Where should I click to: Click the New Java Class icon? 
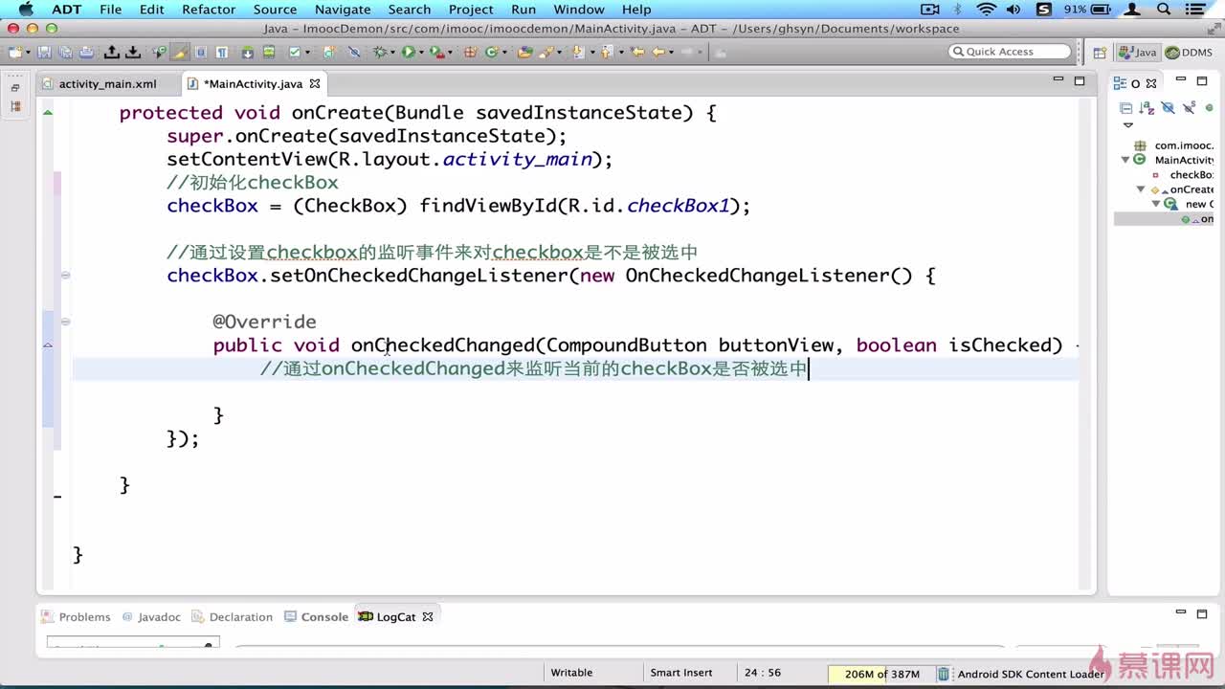coord(492,52)
